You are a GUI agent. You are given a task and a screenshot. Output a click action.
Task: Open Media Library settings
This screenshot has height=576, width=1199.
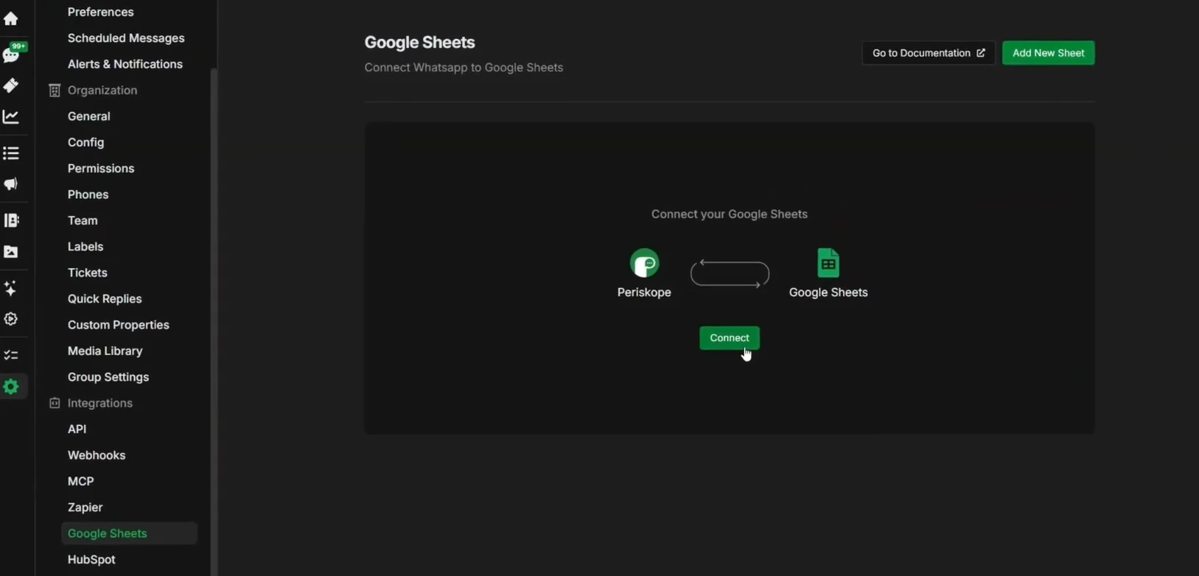[105, 351]
